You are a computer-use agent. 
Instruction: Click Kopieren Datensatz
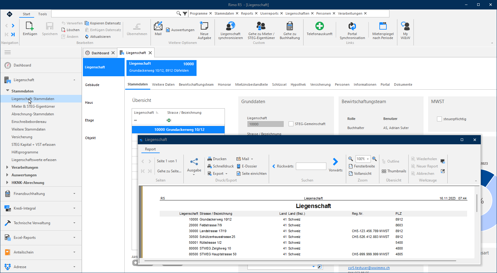coord(103,23)
